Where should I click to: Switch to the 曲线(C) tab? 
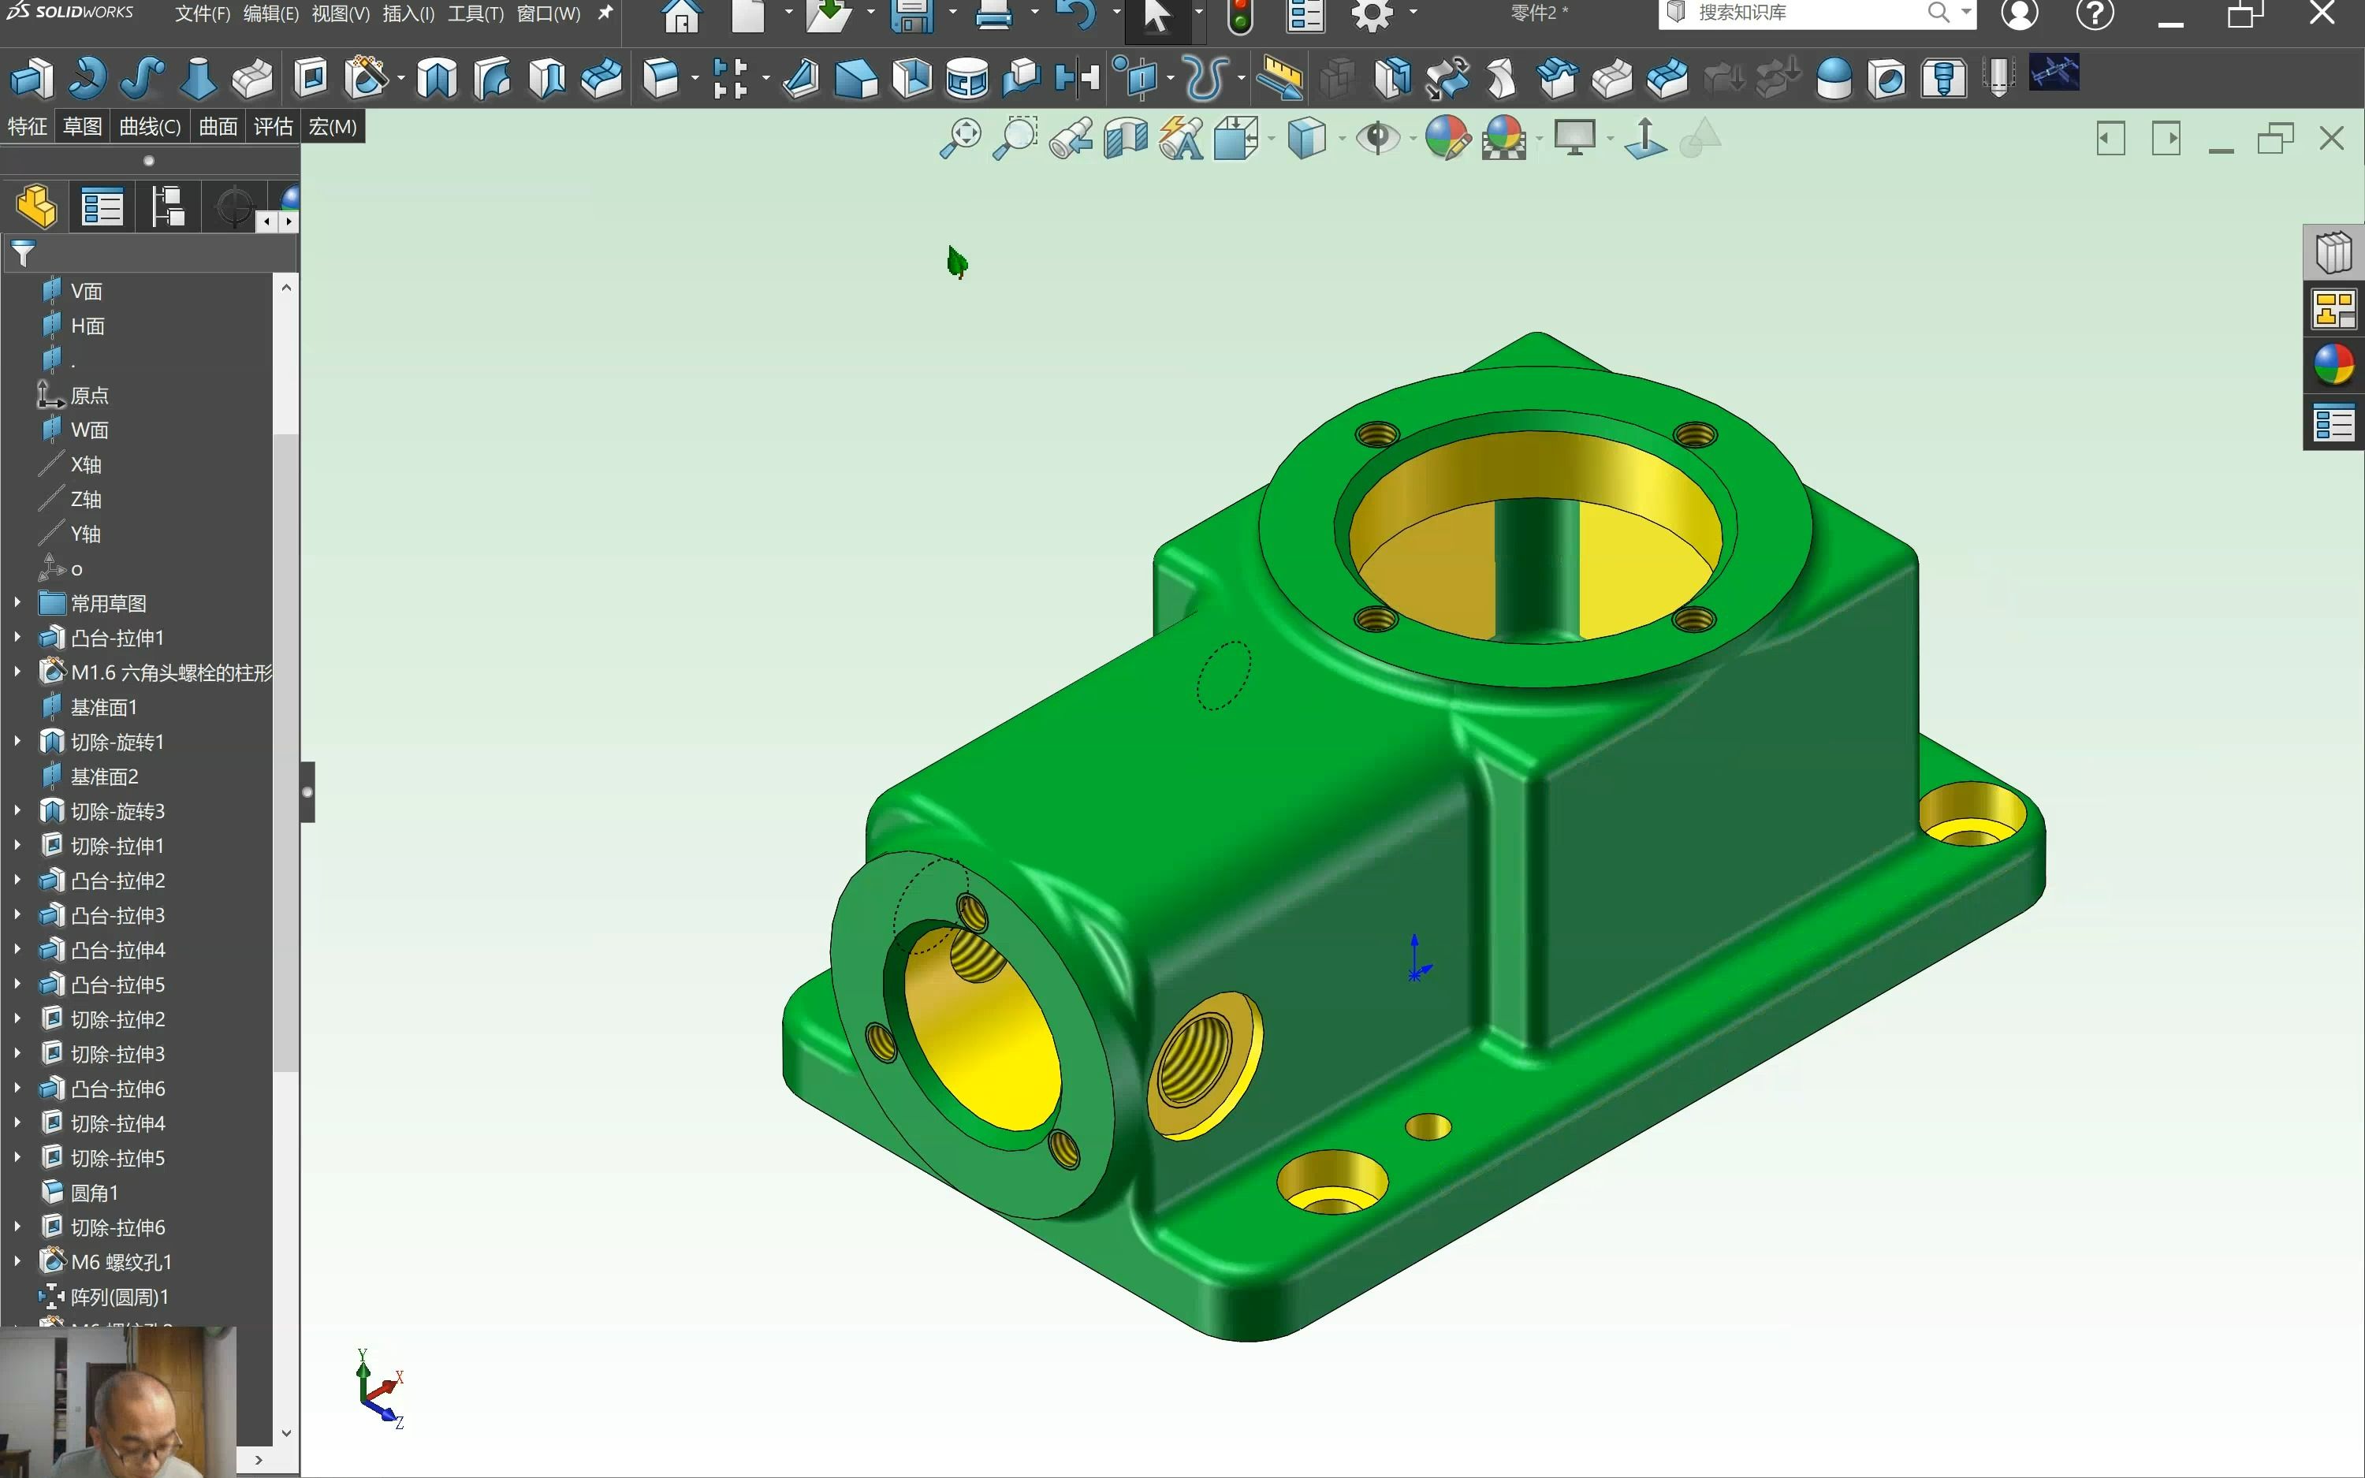150,127
